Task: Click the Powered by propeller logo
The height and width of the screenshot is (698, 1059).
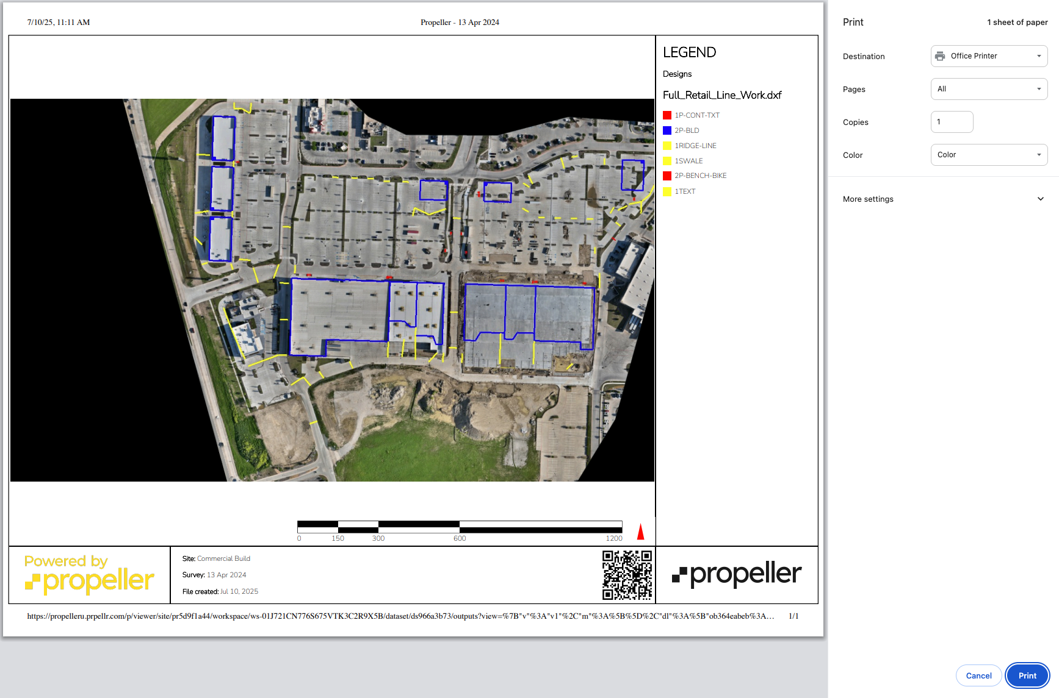Action: tap(89, 574)
